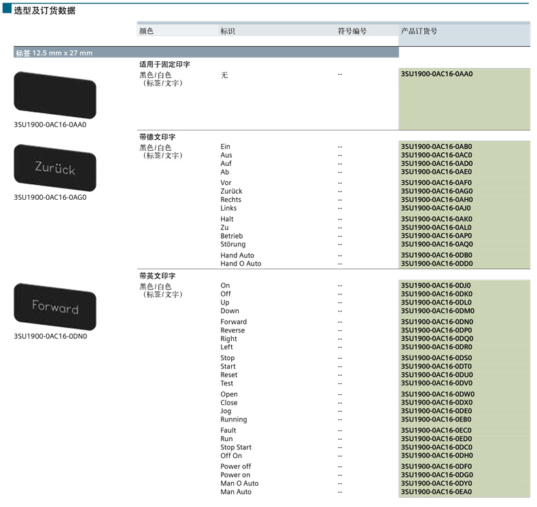Screen dimensions: 537x507
Task: Select order number 3SU1900-0AC16-0DS0
Action: tap(436, 358)
